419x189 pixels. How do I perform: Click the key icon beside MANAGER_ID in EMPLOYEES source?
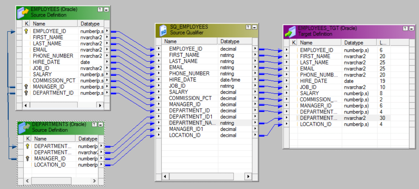pos(26,87)
